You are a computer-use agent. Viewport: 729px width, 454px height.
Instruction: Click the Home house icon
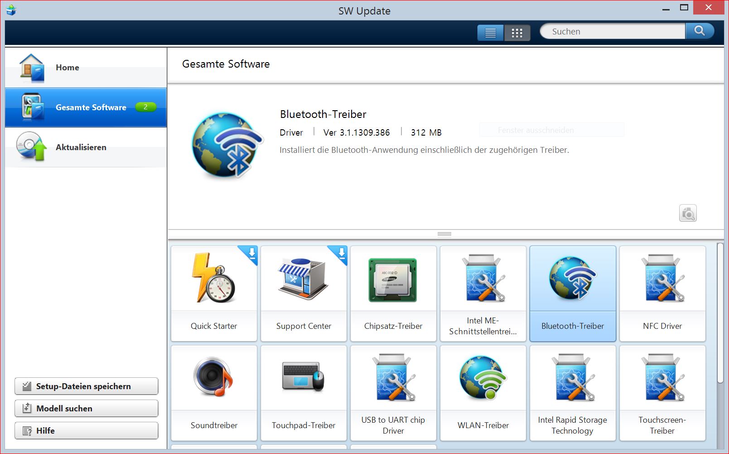(32, 68)
